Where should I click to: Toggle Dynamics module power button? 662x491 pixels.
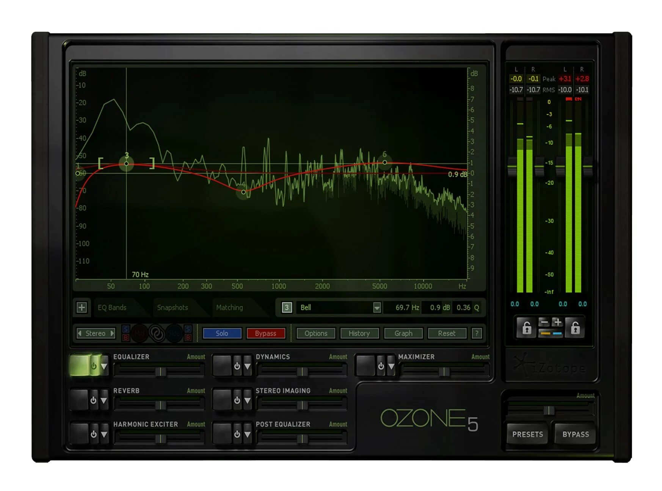coord(237,366)
